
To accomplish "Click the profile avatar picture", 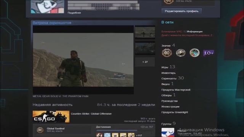I will (47, 6).
